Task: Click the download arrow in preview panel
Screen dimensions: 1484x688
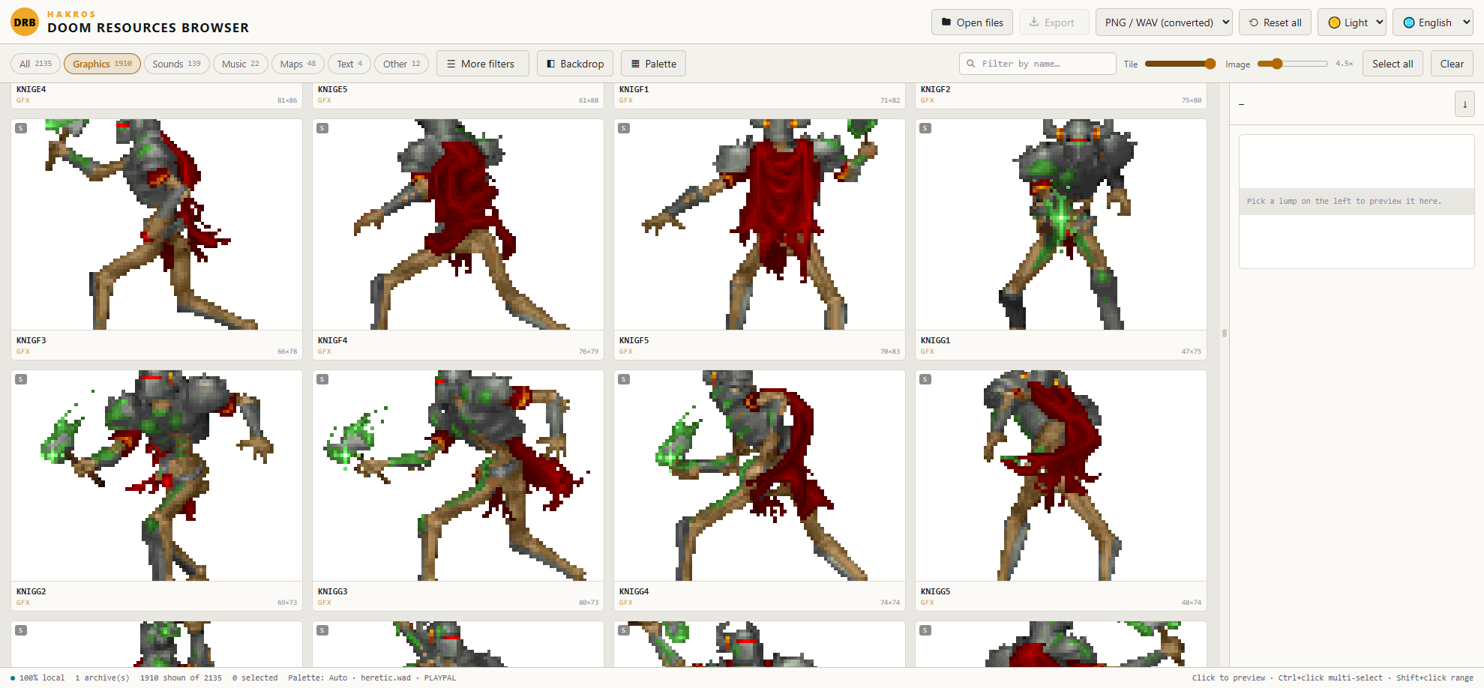Action: (x=1465, y=104)
